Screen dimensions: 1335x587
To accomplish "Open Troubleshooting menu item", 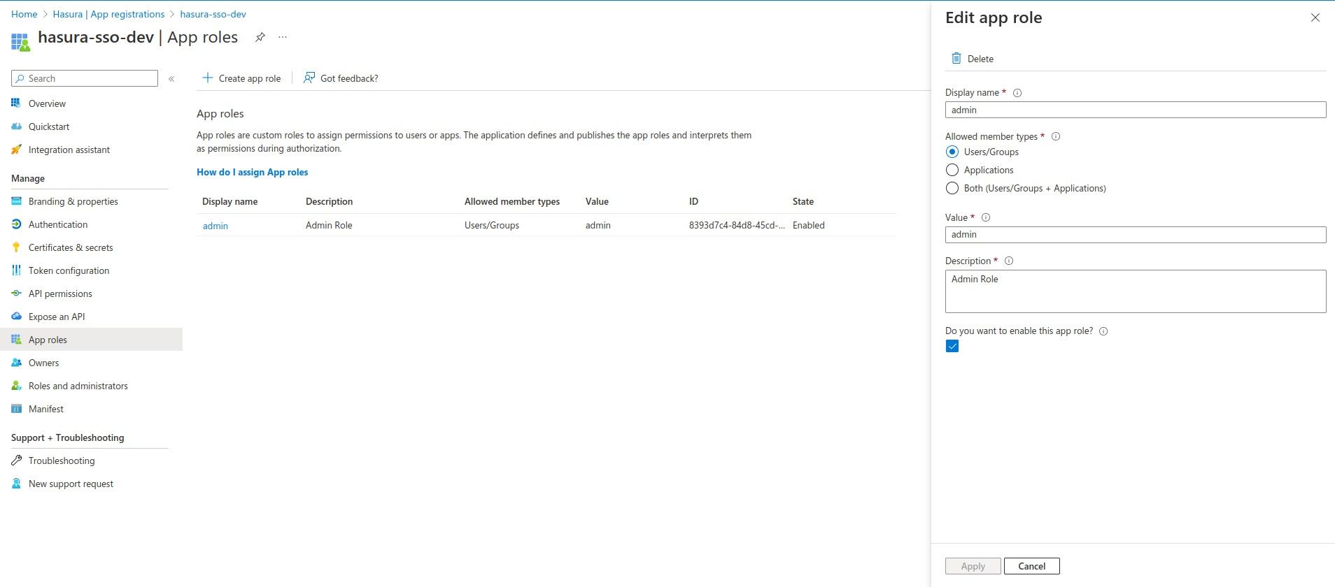I will tap(62, 461).
